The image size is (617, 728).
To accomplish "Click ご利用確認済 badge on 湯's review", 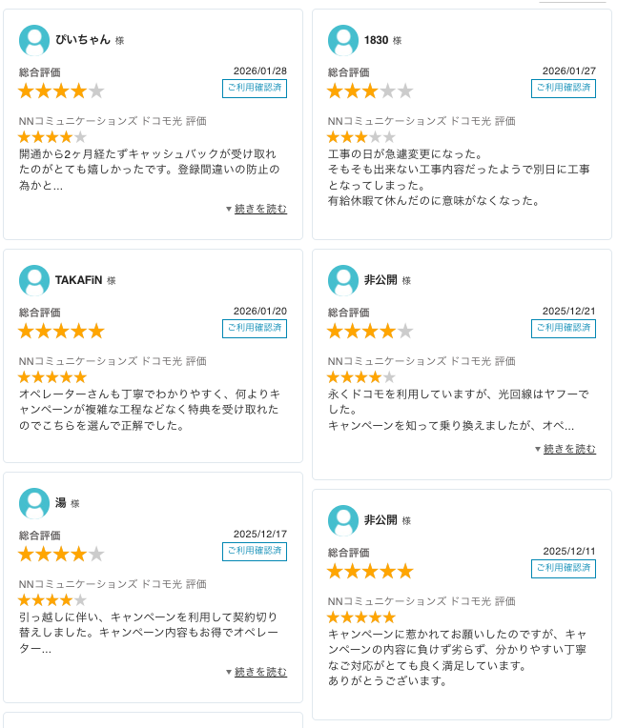I will pos(255,552).
